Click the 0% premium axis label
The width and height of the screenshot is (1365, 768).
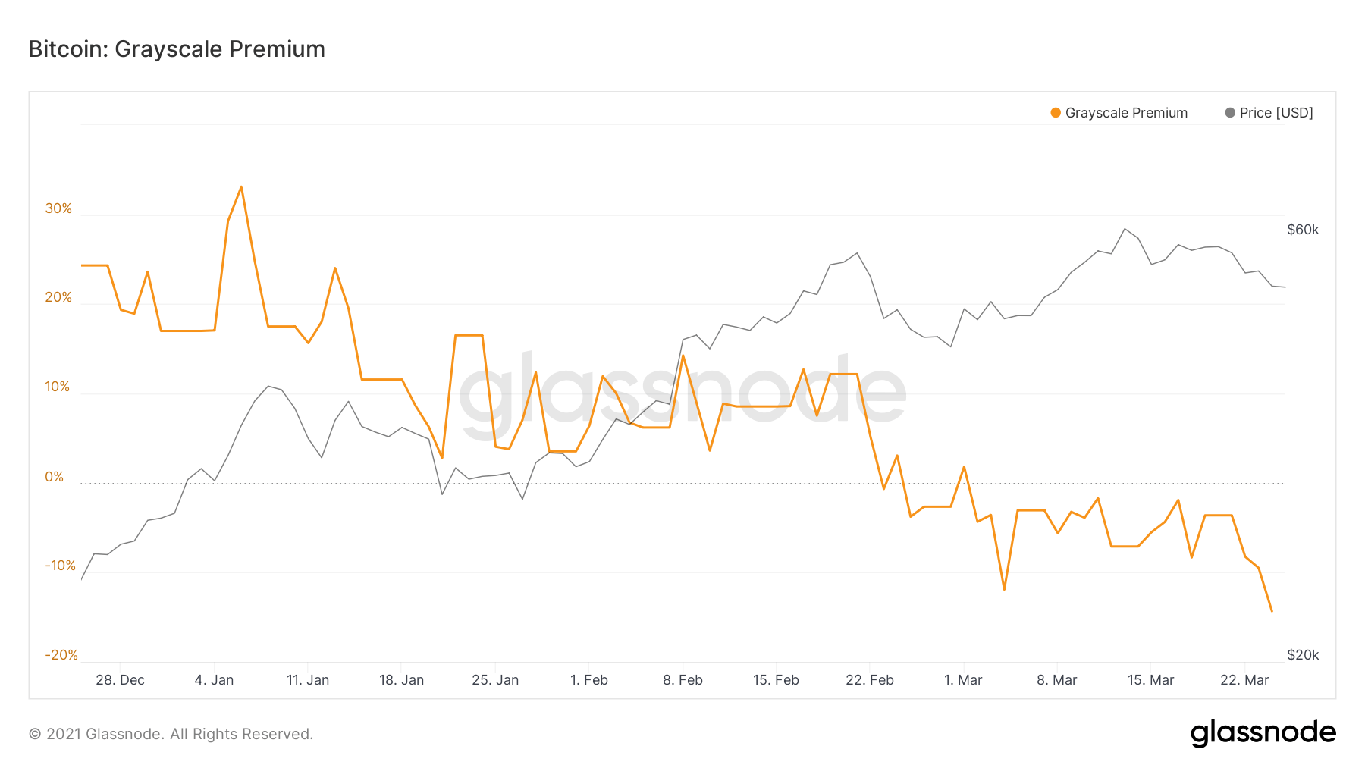[x=55, y=477]
